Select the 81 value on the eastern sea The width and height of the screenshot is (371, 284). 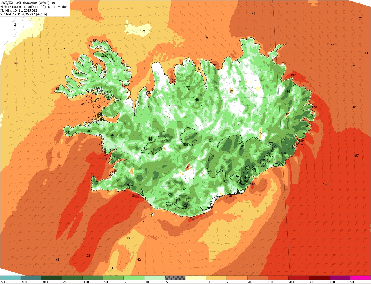(x=354, y=107)
